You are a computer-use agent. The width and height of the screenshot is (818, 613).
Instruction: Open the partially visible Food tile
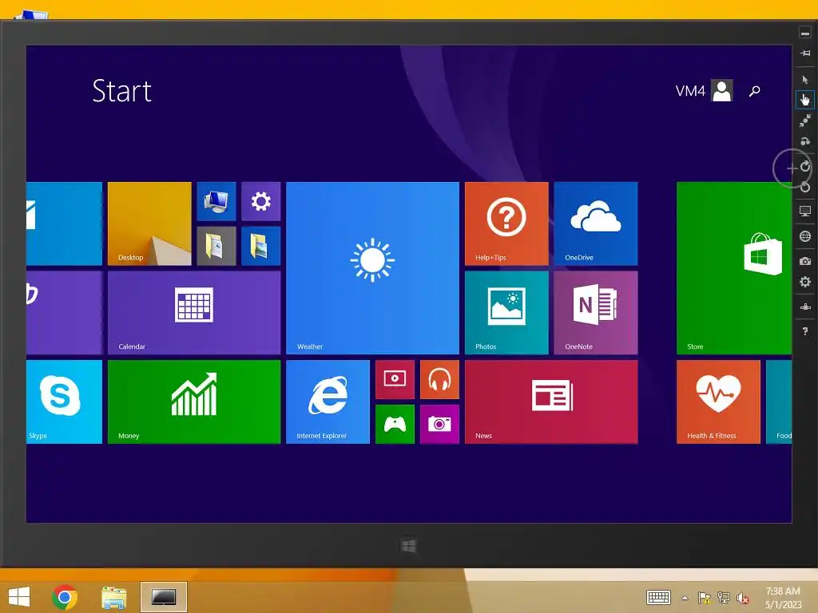tap(779, 402)
